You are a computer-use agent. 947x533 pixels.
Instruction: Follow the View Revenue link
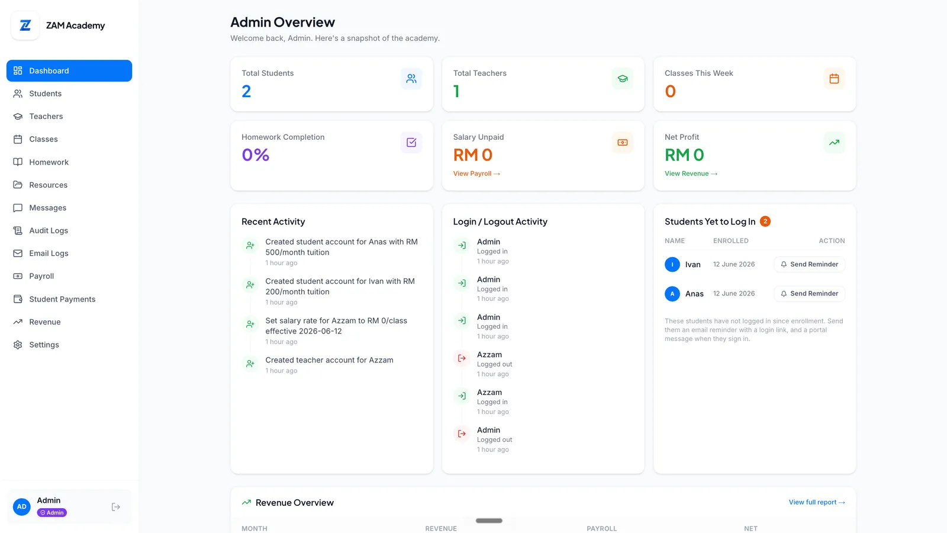coord(691,174)
